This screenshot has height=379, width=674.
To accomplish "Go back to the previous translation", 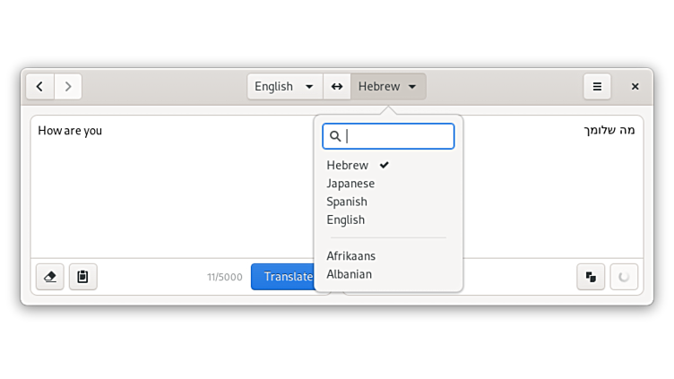I will pyautogui.click(x=39, y=87).
